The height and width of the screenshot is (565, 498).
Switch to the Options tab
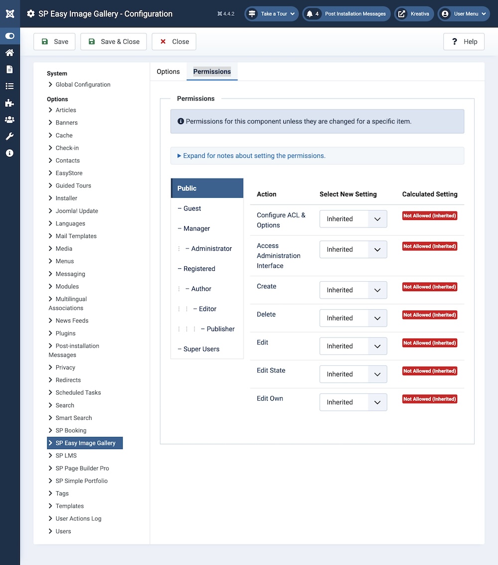point(168,72)
